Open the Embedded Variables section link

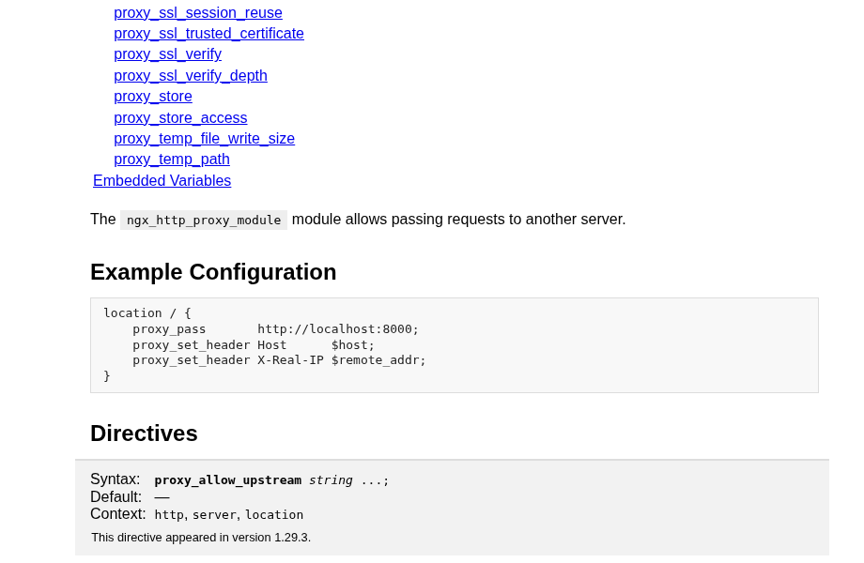pyautogui.click(x=162, y=180)
